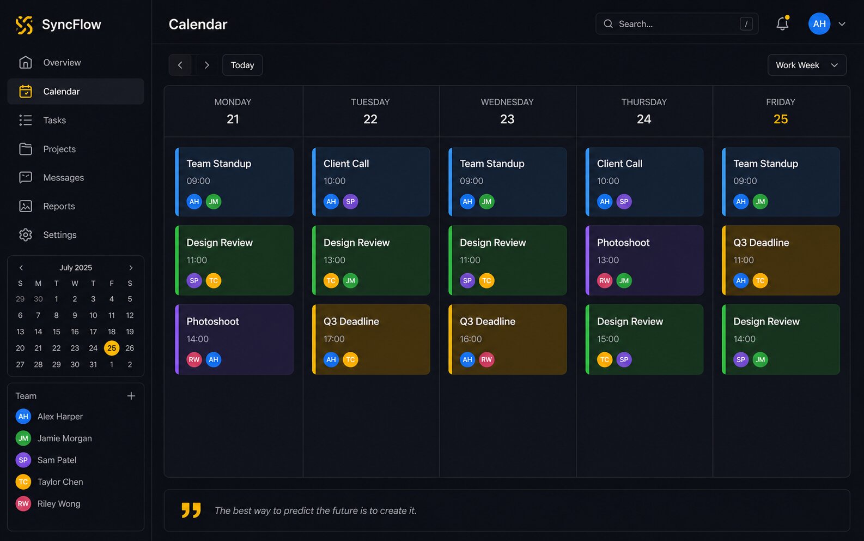Open the Projects section
The width and height of the screenshot is (864, 541).
pyautogui.click(x=59, y=149)
